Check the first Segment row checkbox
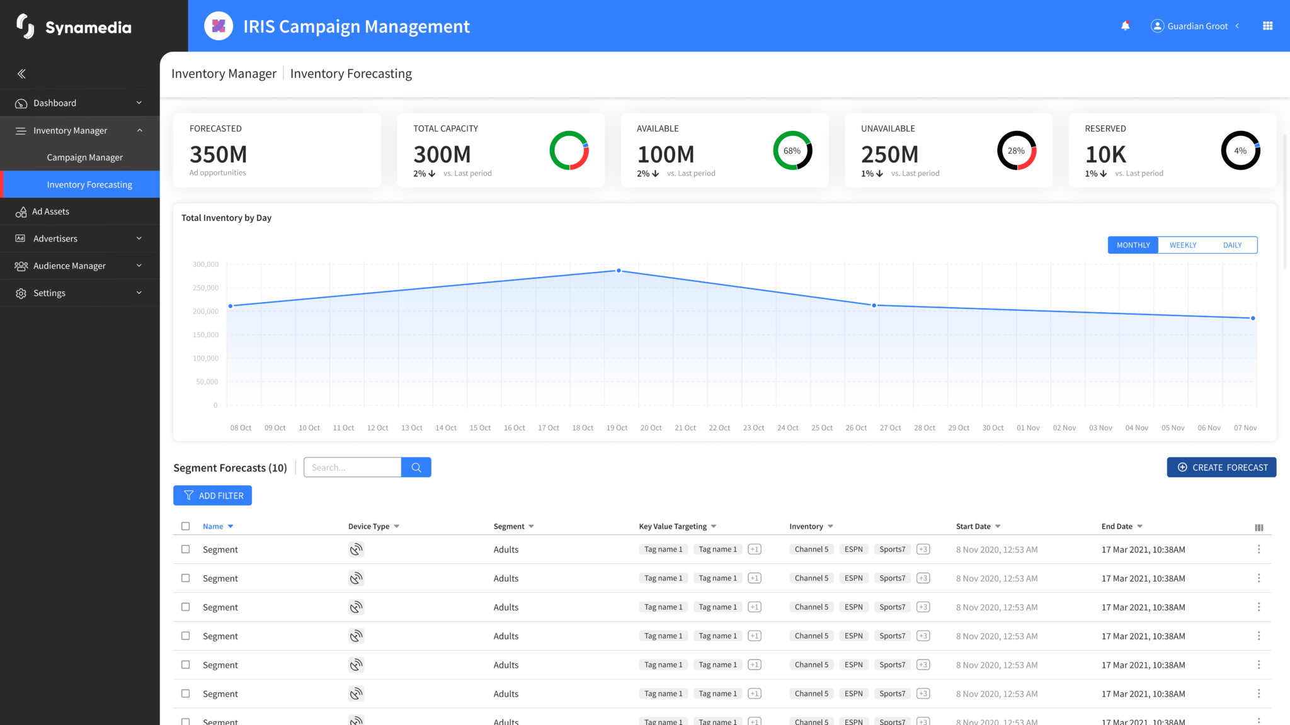This screenshot has height=725, width=1290. click(x=185, y=549)
